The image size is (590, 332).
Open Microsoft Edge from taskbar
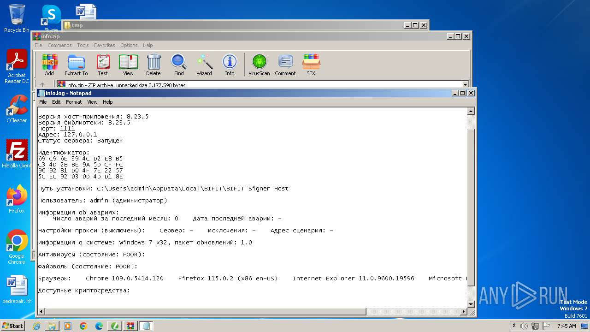click(99, 326)
